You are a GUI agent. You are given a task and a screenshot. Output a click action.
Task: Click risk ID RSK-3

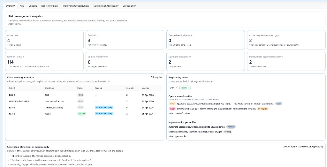pyautogui.click(x=12, y=114)
